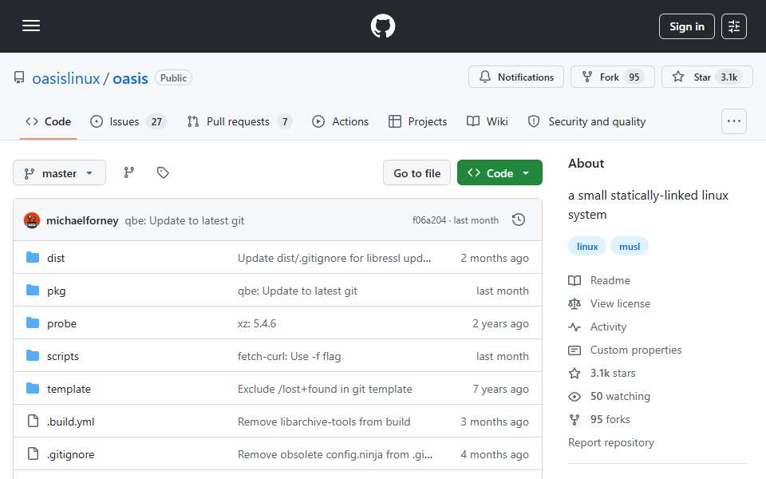Open commit 'Remove obsolete config.ninja from .gi...'
This screenshot has height=479, width=766.
coord(334,454)
